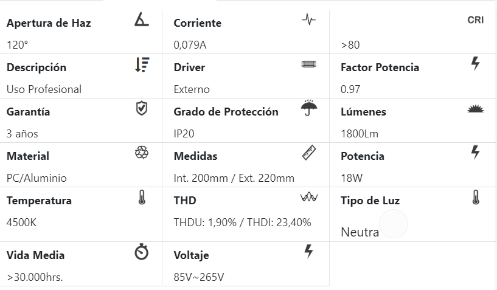Click the thermometer icon beside Tipo de Luz
This screenshot has width=497, height=290.
pos(476,197)
